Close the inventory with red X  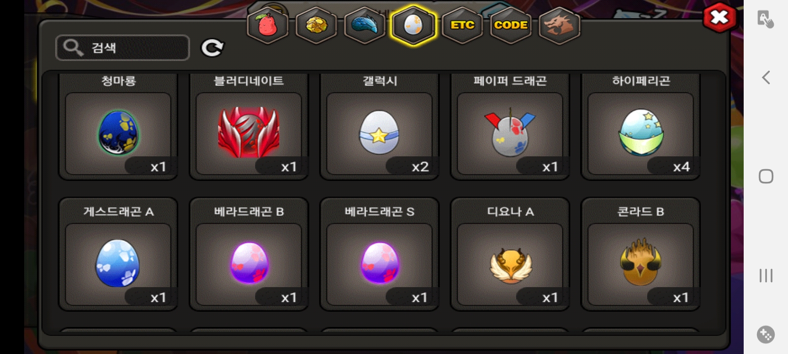(720, 18)
